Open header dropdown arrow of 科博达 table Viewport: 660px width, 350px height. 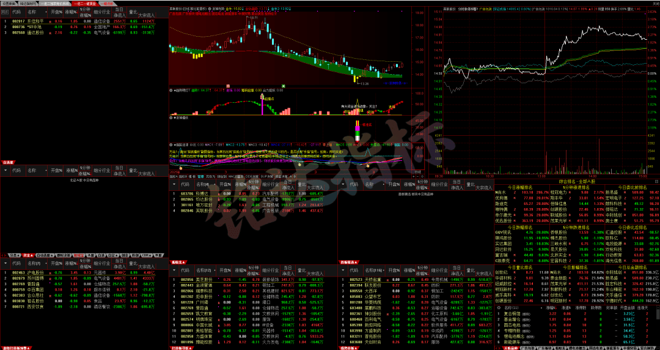coord(174,184)
